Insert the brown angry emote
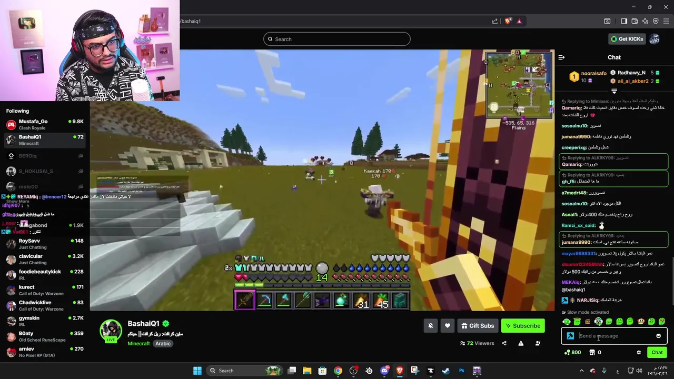The height and width of the screenshot is (379, 674). click(x=588, y=322)
